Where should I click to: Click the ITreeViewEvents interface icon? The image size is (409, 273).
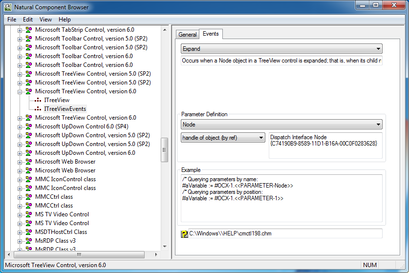click(38, 109)
